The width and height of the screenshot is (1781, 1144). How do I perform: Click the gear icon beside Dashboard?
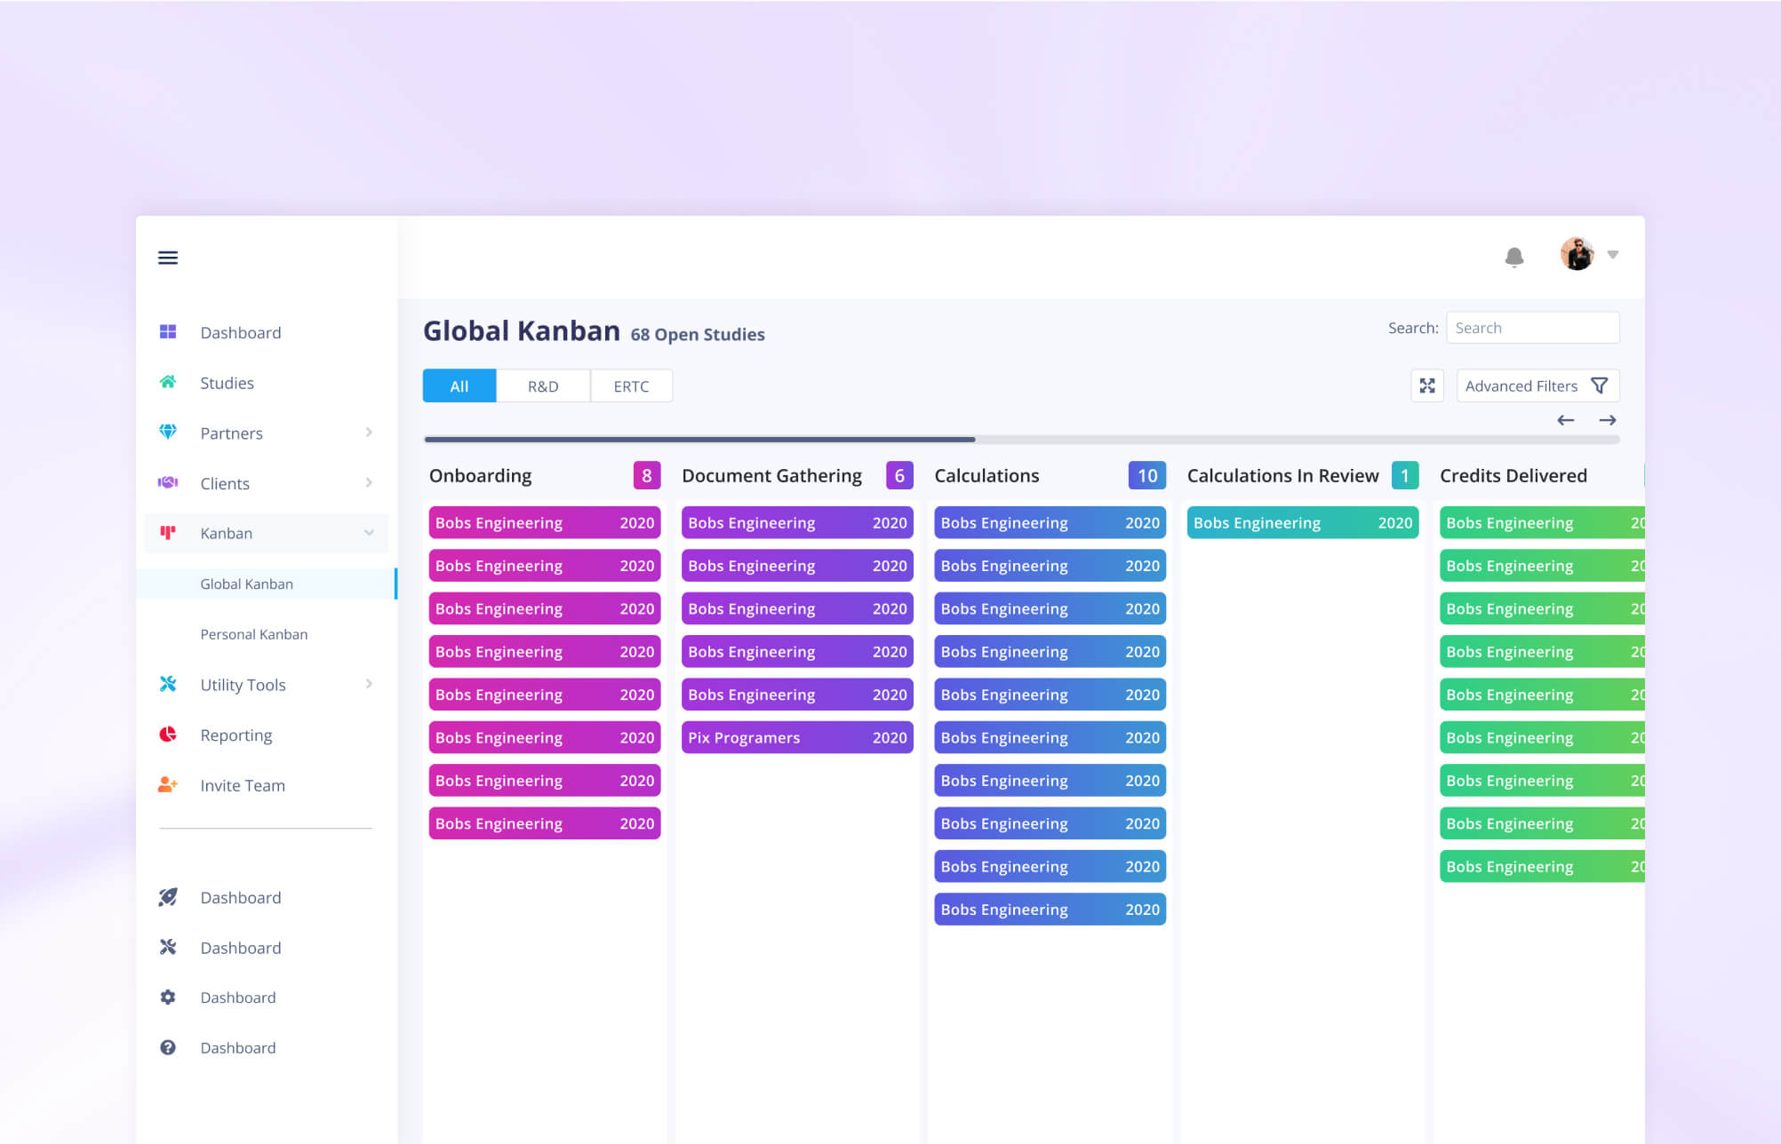pyautogui.click(x=168, y=997)
